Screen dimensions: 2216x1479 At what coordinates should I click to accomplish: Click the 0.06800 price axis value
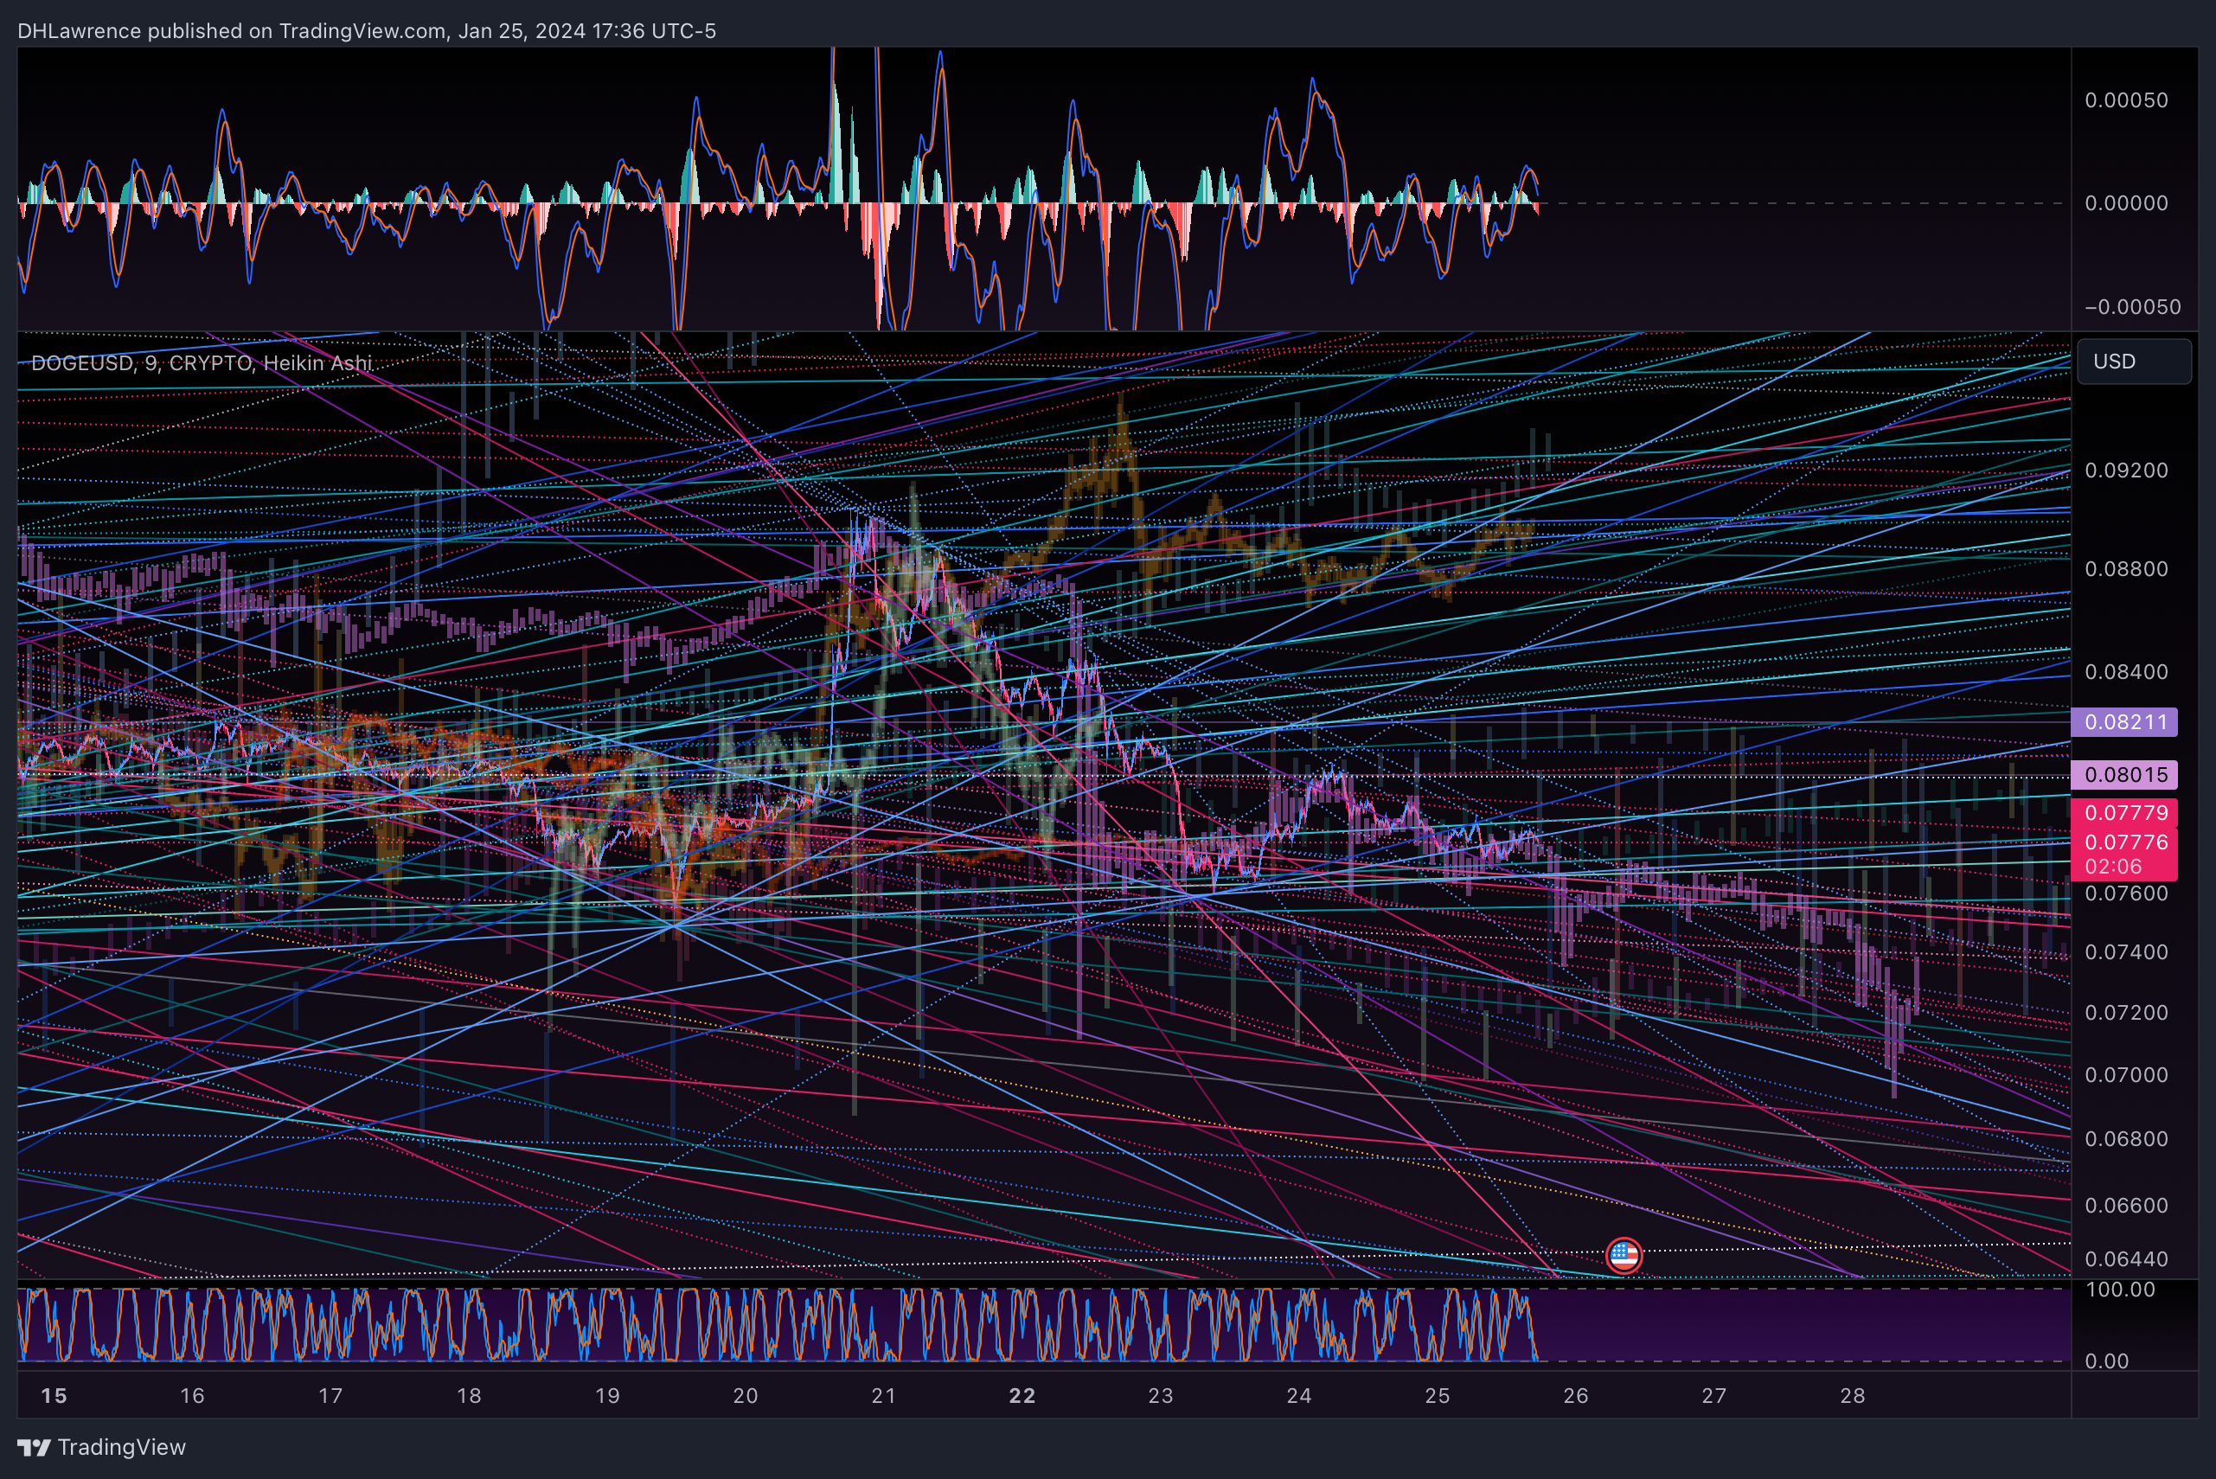pyautogui.click(x=2126, y=1138)
